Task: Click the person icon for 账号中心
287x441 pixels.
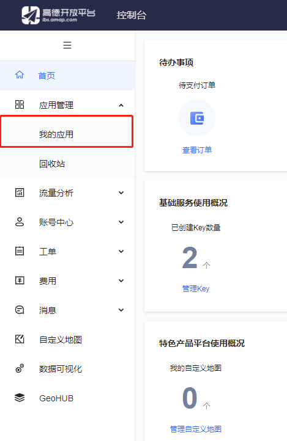Action: (x=20, y=222)
